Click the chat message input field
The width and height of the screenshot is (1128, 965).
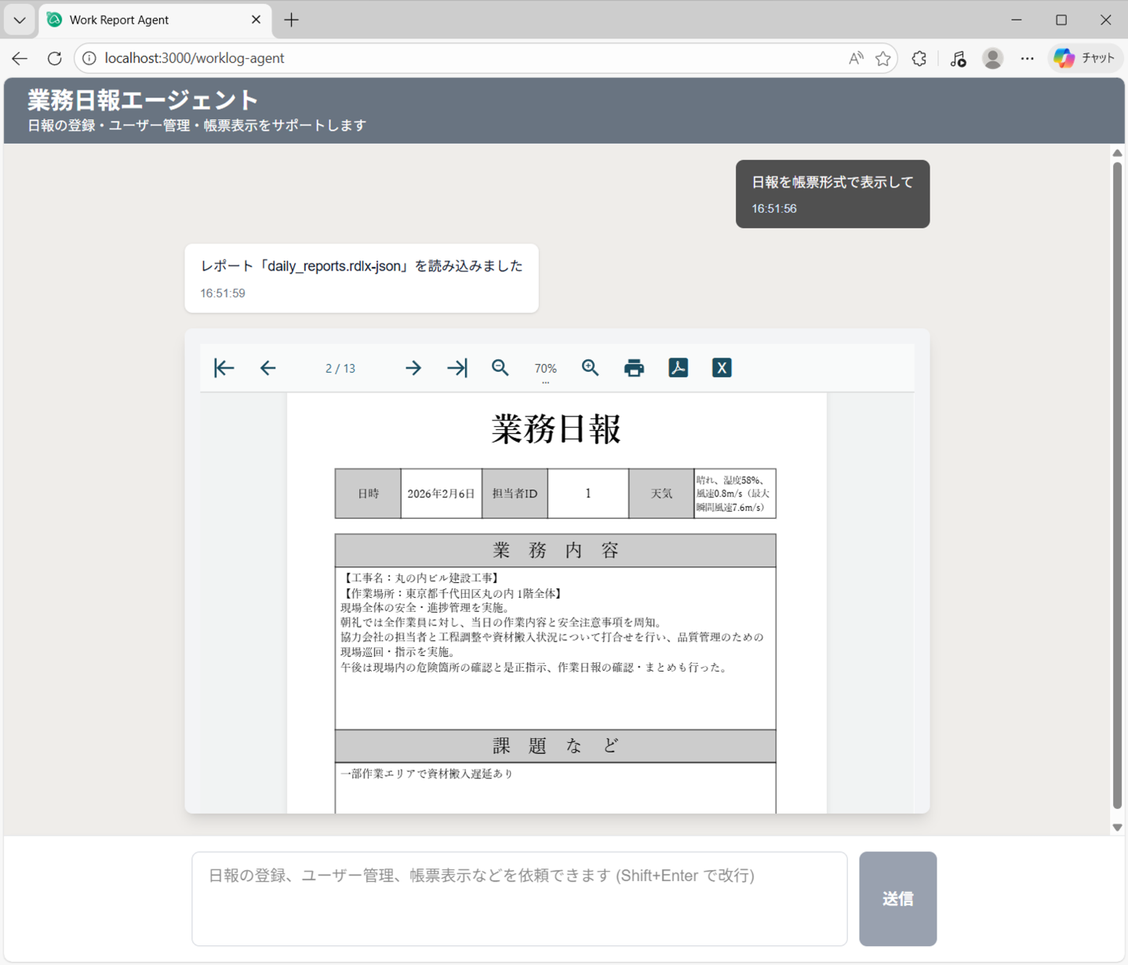pos(519,898)
